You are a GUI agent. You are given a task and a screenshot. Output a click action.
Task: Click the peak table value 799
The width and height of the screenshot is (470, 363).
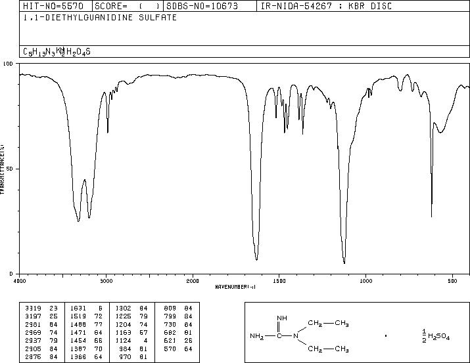(x=170, y=316)
